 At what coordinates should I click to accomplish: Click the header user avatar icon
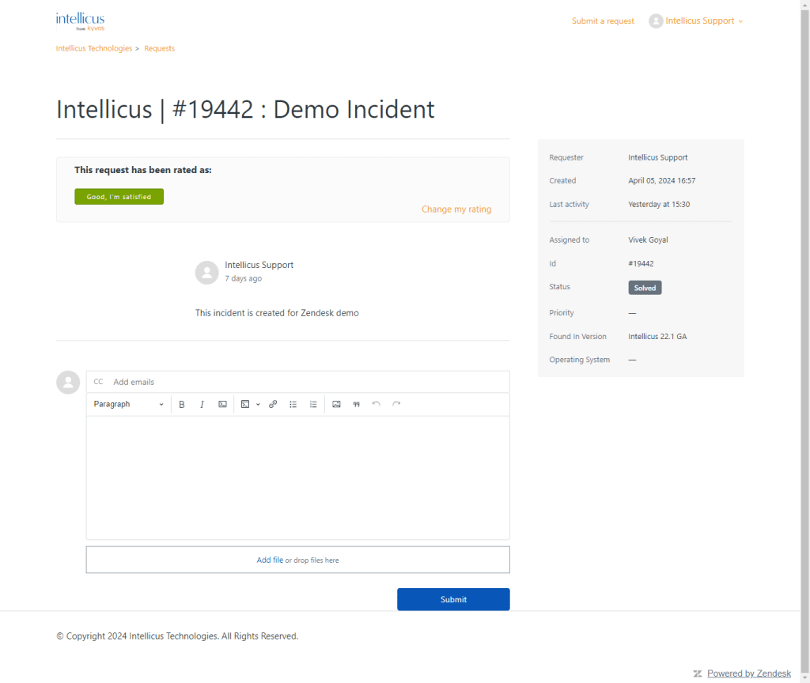pyautogui.click(x=656, y=21)
